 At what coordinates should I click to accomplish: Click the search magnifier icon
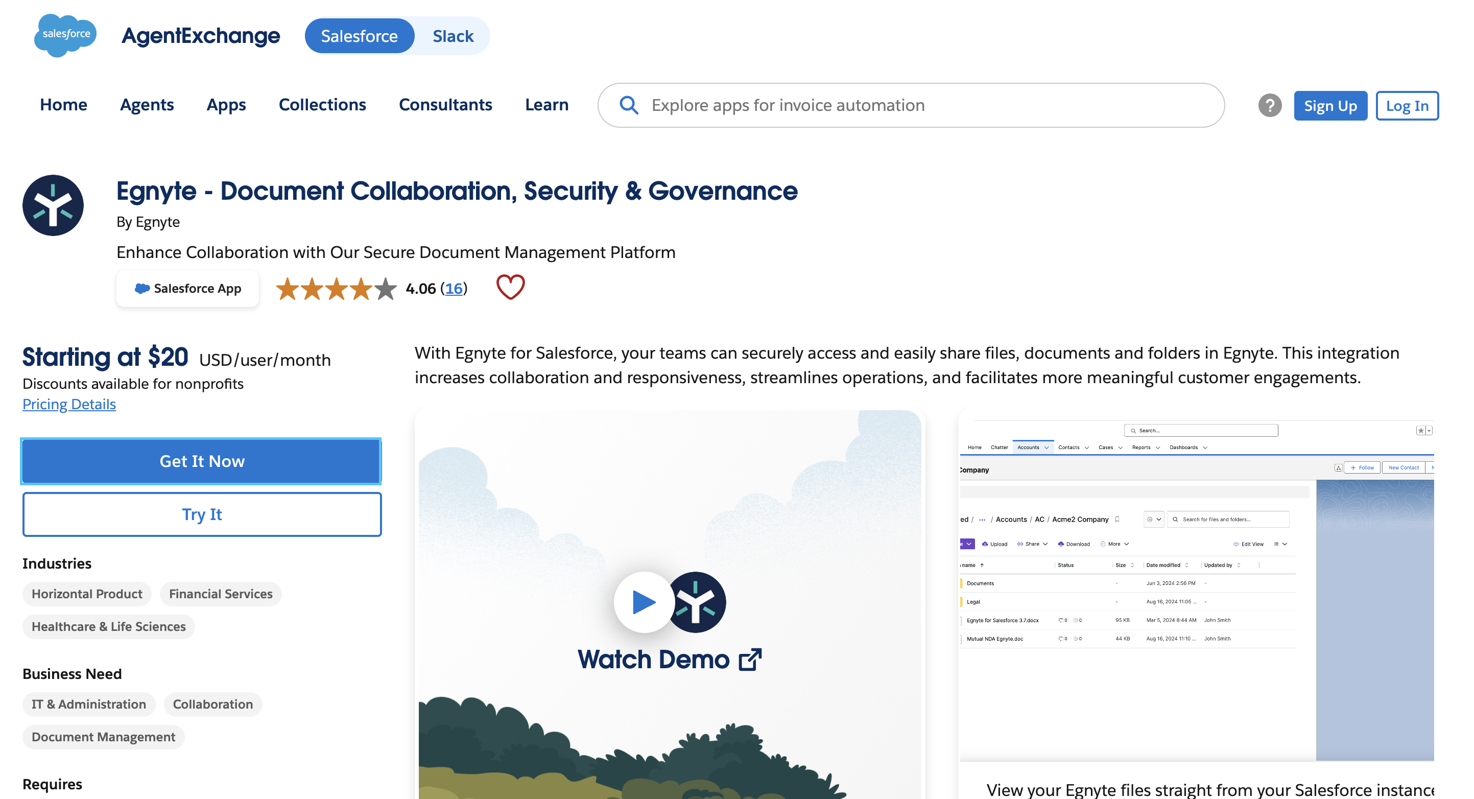pos(629,105)
